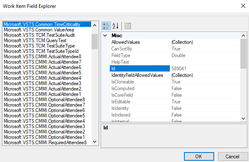Select the IsComputed property row
The height and width of the screenshot is (162, 249).
coord(175,88)
